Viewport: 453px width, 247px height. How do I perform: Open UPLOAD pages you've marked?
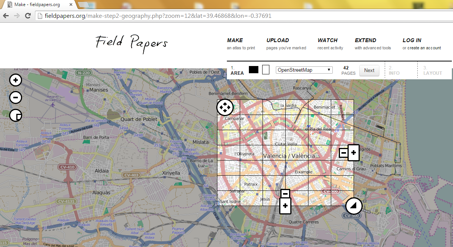point(286,44)
